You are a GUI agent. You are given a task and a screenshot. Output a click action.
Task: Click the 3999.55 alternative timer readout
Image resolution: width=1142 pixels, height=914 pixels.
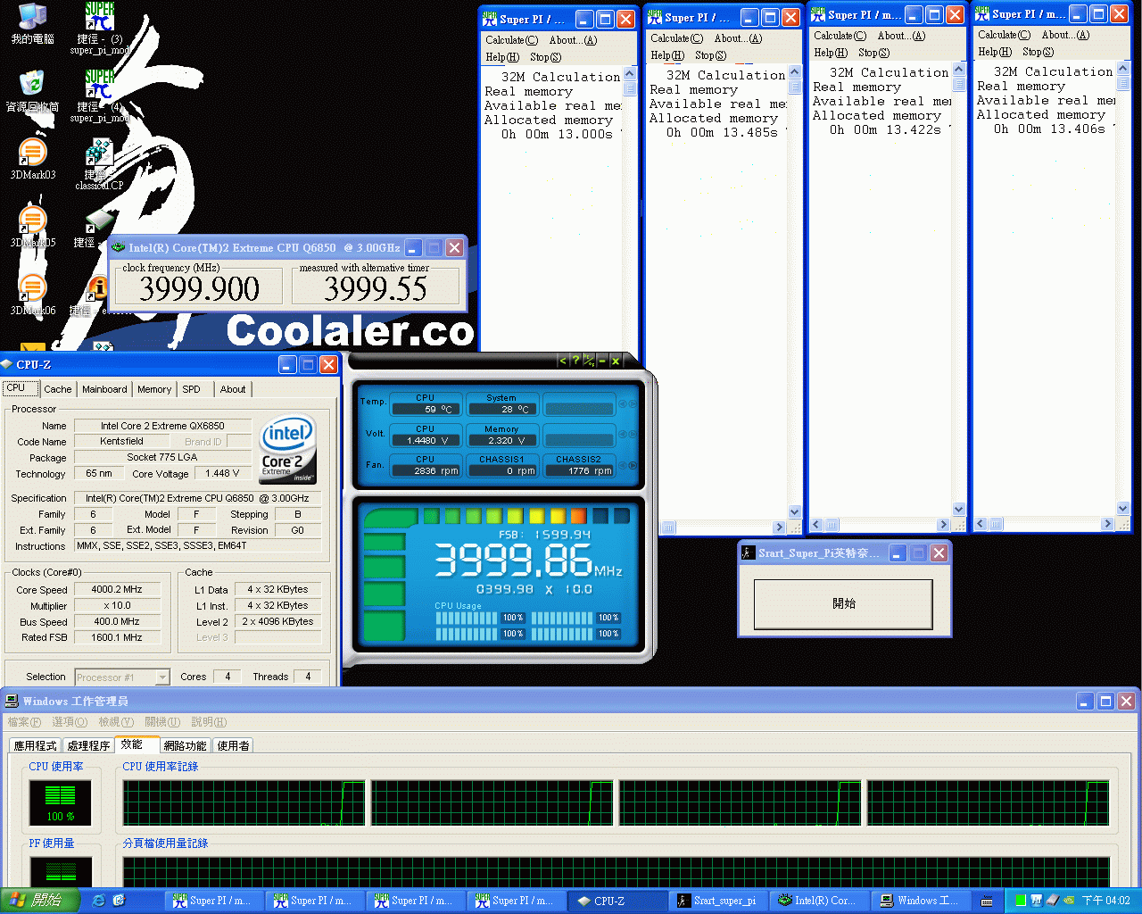(x=376, y=287)
